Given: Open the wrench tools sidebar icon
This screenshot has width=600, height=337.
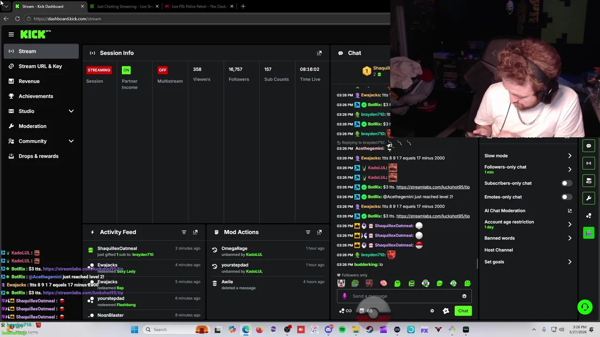Looking at the screenshot, I should pos(589,198).
